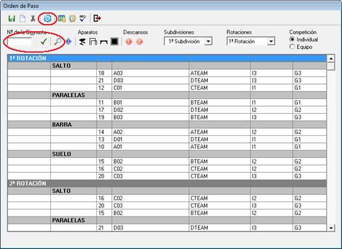Select gymnast D02 row numbered 17
The image size is (342, 249).
[167, 110]
